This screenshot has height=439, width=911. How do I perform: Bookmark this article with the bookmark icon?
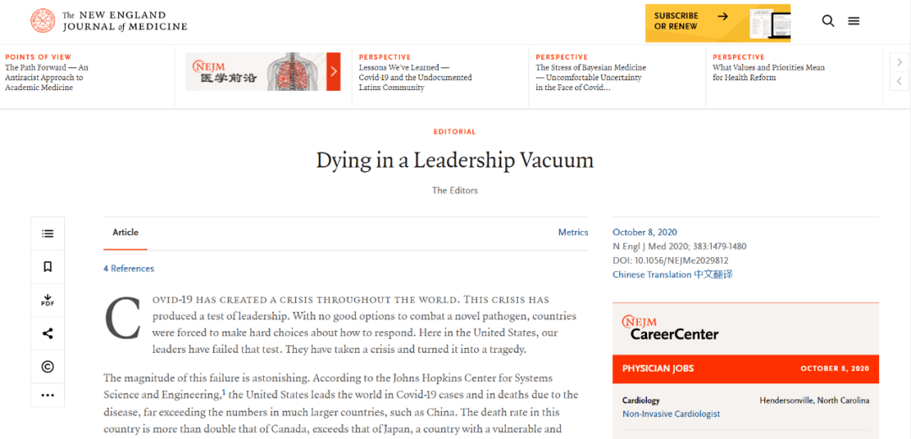(x=47, y=266)
